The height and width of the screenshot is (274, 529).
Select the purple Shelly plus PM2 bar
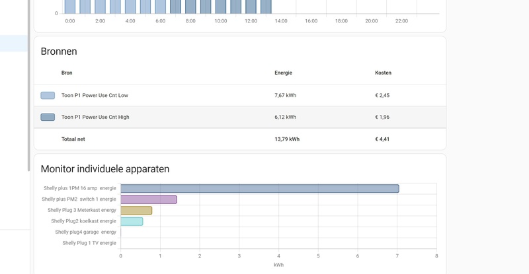(148, 199)
